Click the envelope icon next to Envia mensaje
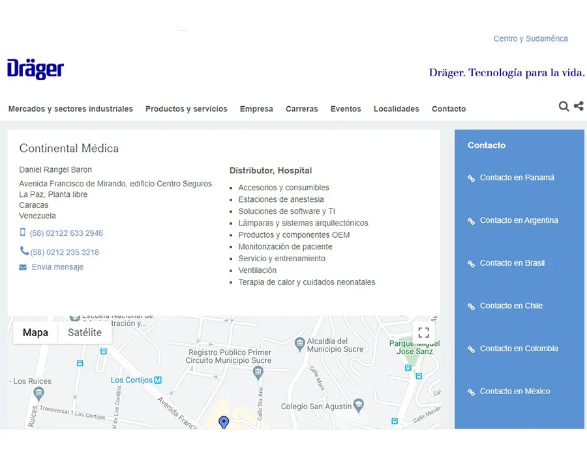The image size is (587, 456). point(23,267)
